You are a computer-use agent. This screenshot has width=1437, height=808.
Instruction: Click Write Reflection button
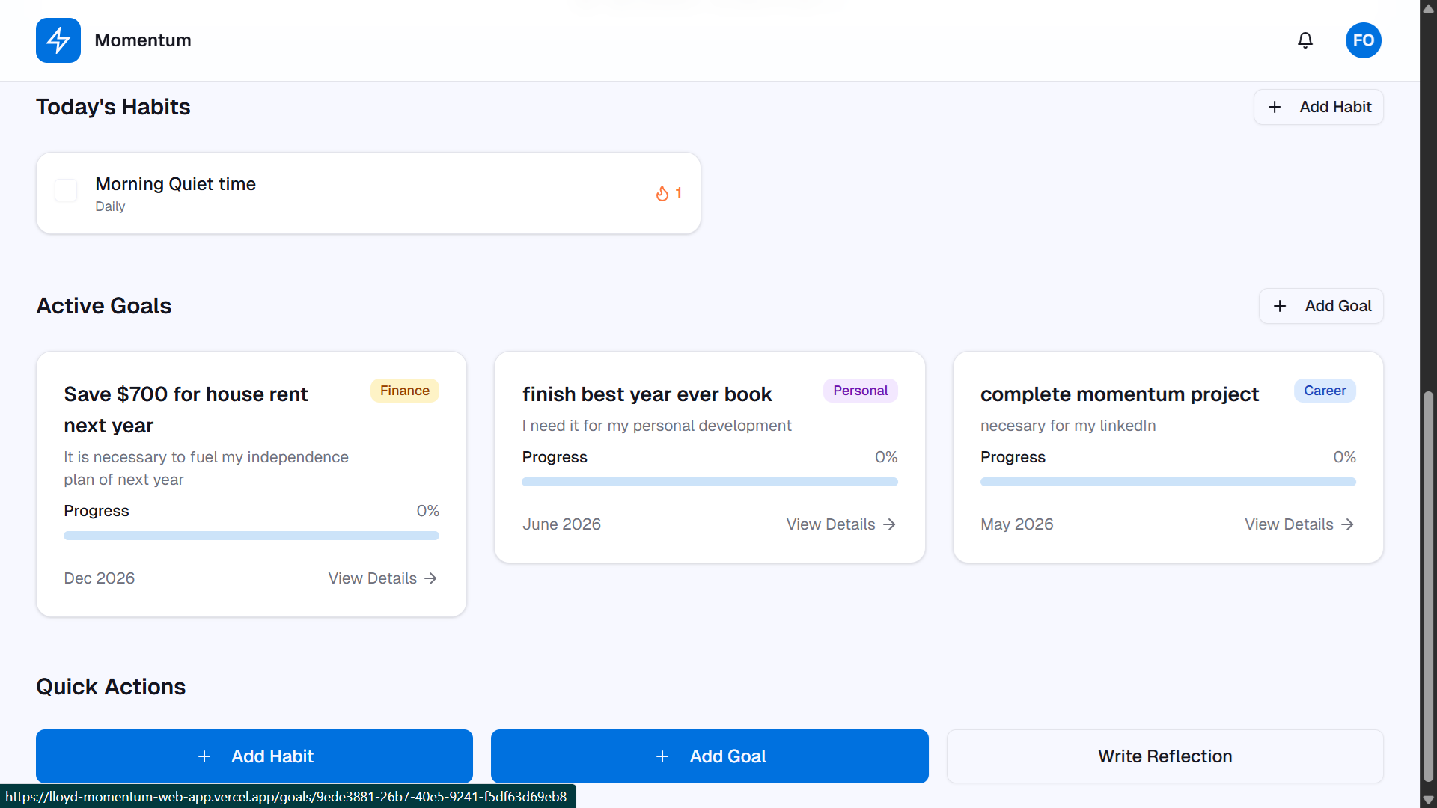1165,756
